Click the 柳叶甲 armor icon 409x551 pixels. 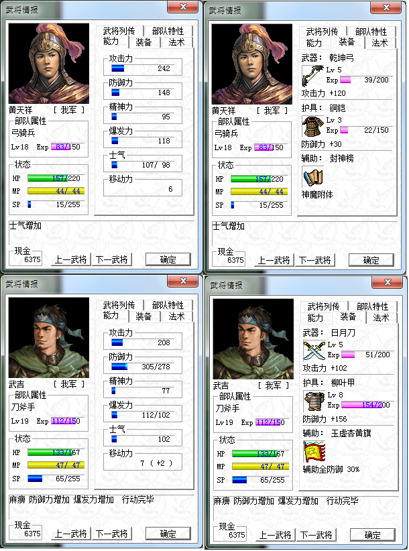tap(314, 401)
